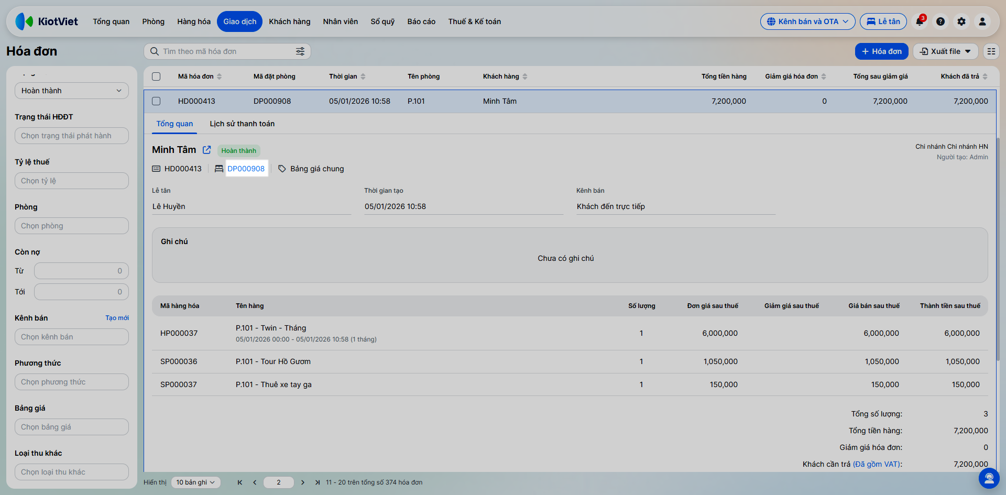Click the Lễ tân button
1006x495 pixels.
coord(883,21)
